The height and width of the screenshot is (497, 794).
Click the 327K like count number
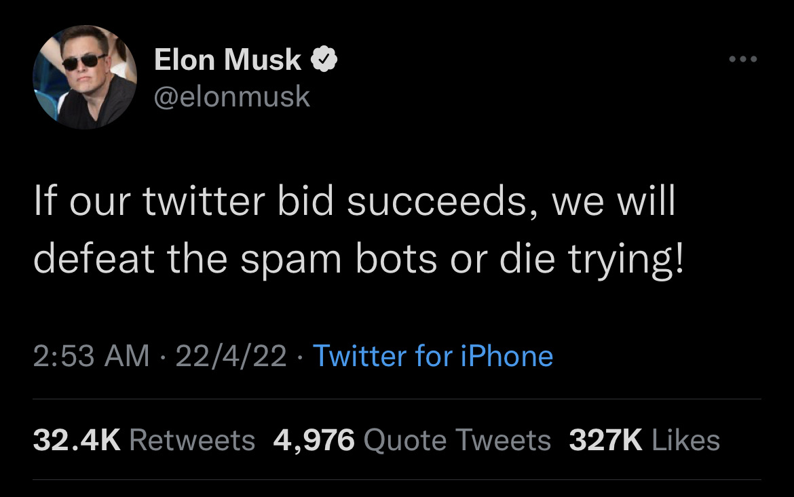pyautogui.click(x=605, y=441)
